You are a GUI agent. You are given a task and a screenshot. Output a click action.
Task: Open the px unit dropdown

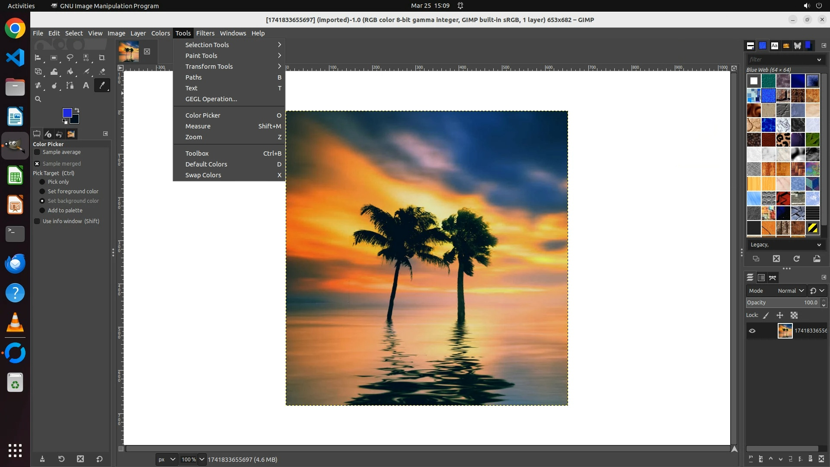166,459
